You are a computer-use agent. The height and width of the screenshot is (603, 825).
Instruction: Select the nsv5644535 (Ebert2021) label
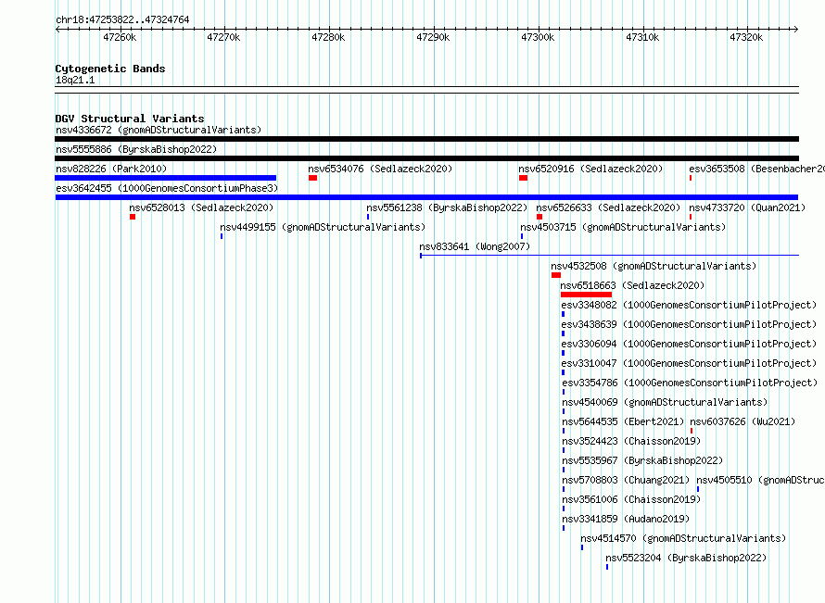[x=623, y=421]
